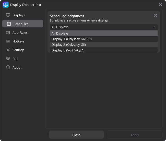Click the Apply button
Screen dimensions: 166x141
point(135,135)
